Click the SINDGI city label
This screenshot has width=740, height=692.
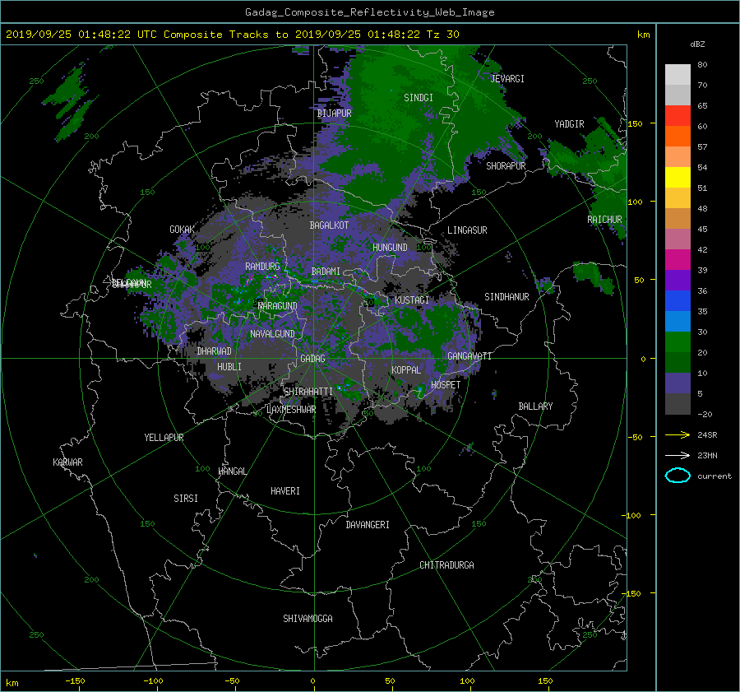coord(419,98)
